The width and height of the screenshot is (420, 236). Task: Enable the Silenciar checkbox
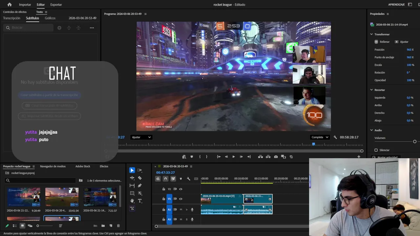click(376, 150)
